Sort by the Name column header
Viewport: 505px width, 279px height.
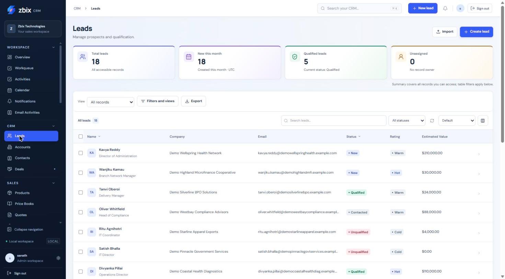pos(94,137)
